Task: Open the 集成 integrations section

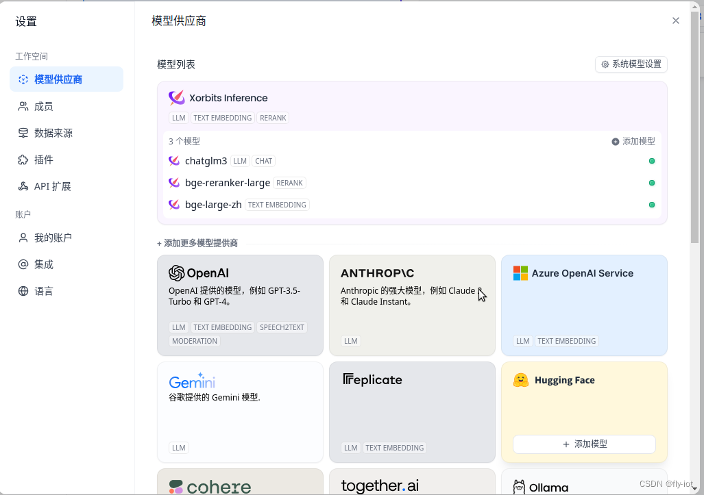Action: [x=66, y=264]
